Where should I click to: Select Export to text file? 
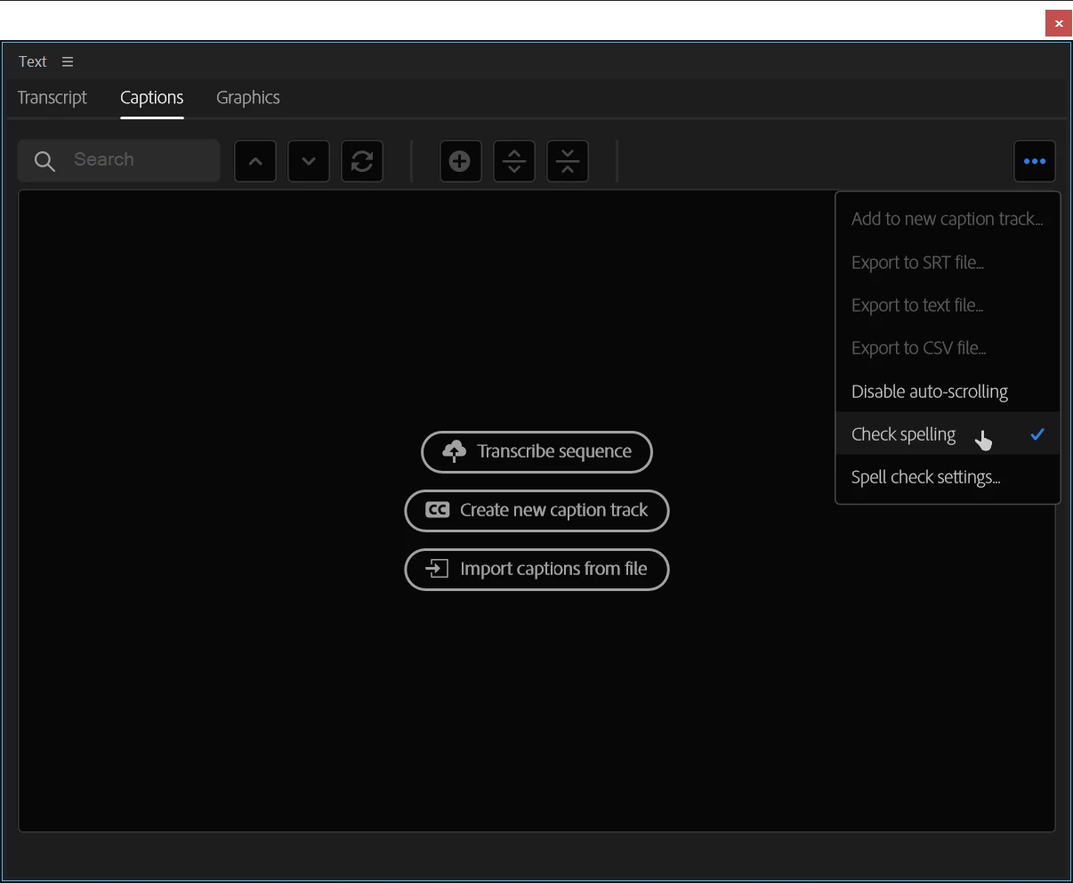coord(948,305)
